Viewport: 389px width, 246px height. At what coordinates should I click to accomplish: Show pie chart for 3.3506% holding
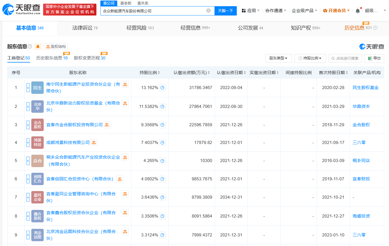click(162, 216)
